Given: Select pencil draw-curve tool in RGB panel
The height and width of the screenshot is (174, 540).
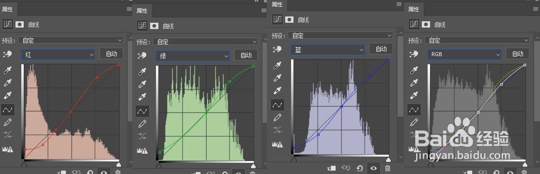Looking at the screenshot, I should (x=414, y=122).
